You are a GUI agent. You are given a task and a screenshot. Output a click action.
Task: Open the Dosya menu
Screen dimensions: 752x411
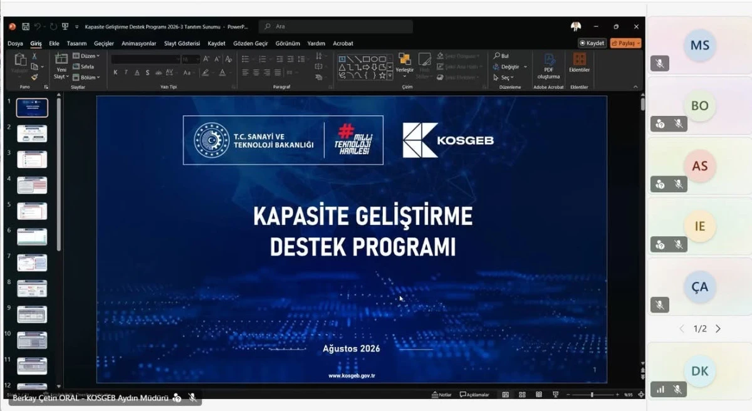[x=15, y=43]
